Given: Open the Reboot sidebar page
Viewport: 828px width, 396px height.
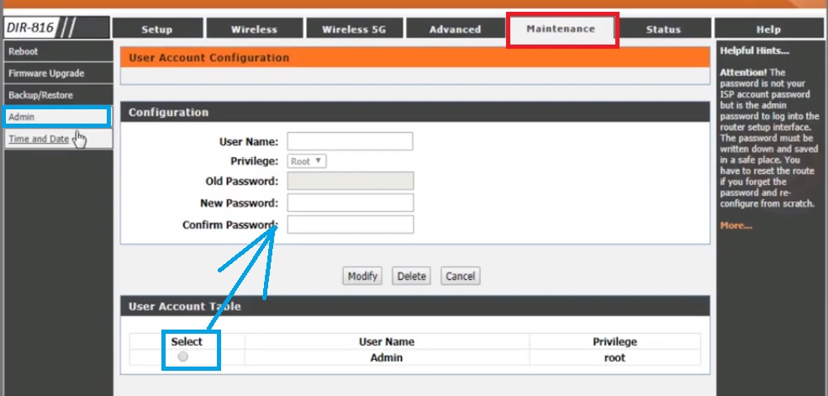Looking at the screenshot, I should pyautogui.click(x=57, y=52).
